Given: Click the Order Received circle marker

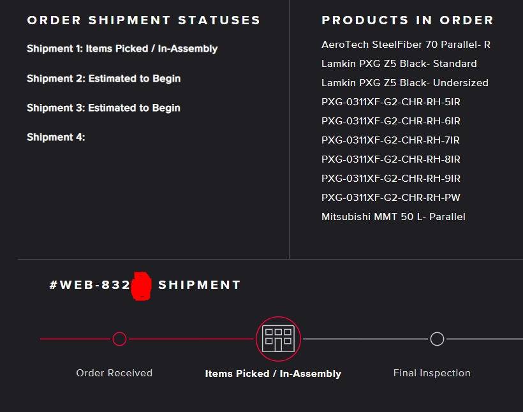Looking at the screenshot, I should coord(119,339).
